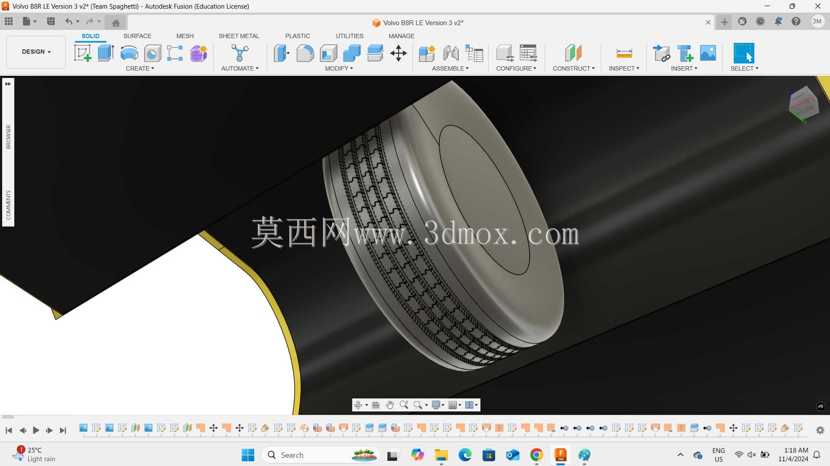Image resolution: width=830 pixels, height=466 pixels.
Task: Switch to the SHEET METAL tab
Action: pos(239,36)
